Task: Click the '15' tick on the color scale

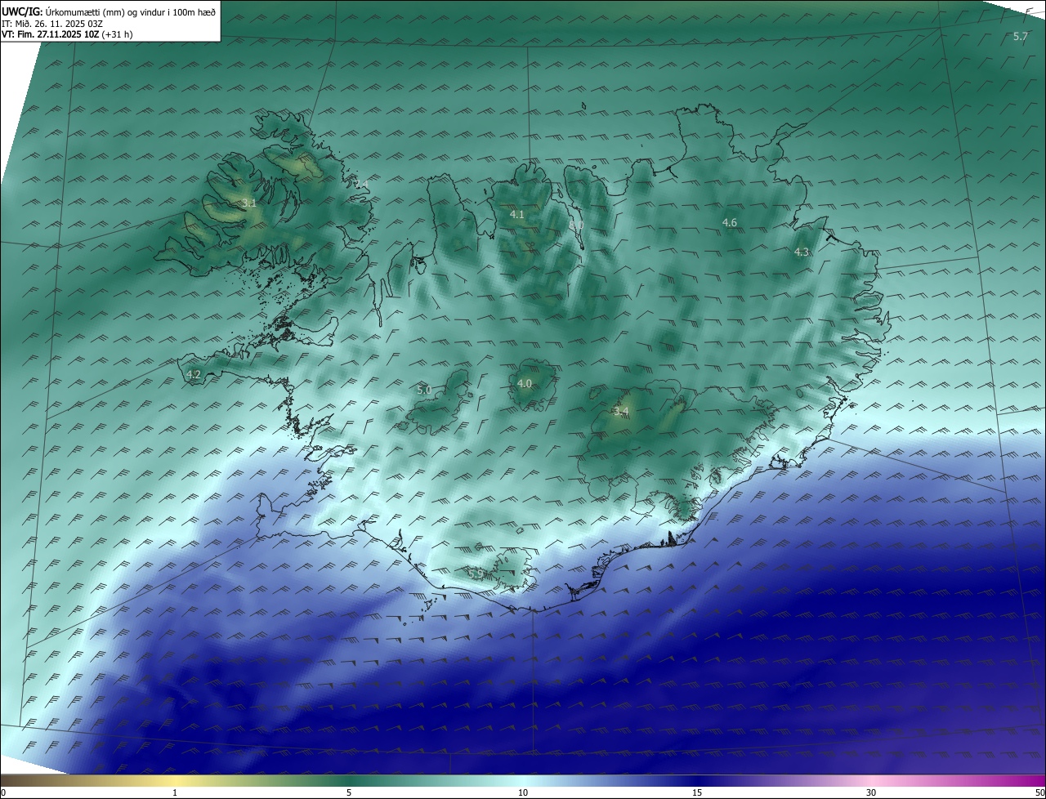Action: click(x=697, y=792)
